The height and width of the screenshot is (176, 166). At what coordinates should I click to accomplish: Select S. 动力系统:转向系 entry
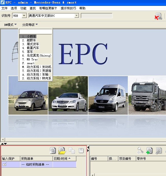[35, 78]
